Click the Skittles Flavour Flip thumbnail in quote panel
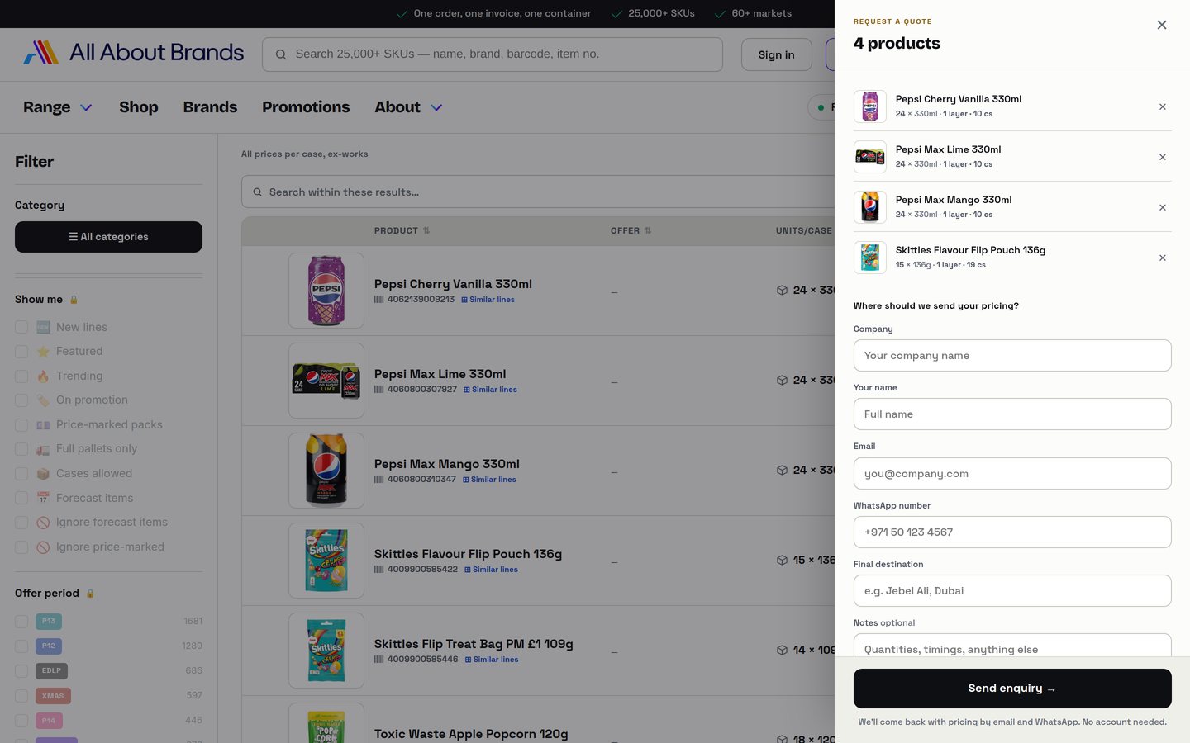This screenshot has height=743, width=1190. [x=870, y=258]
